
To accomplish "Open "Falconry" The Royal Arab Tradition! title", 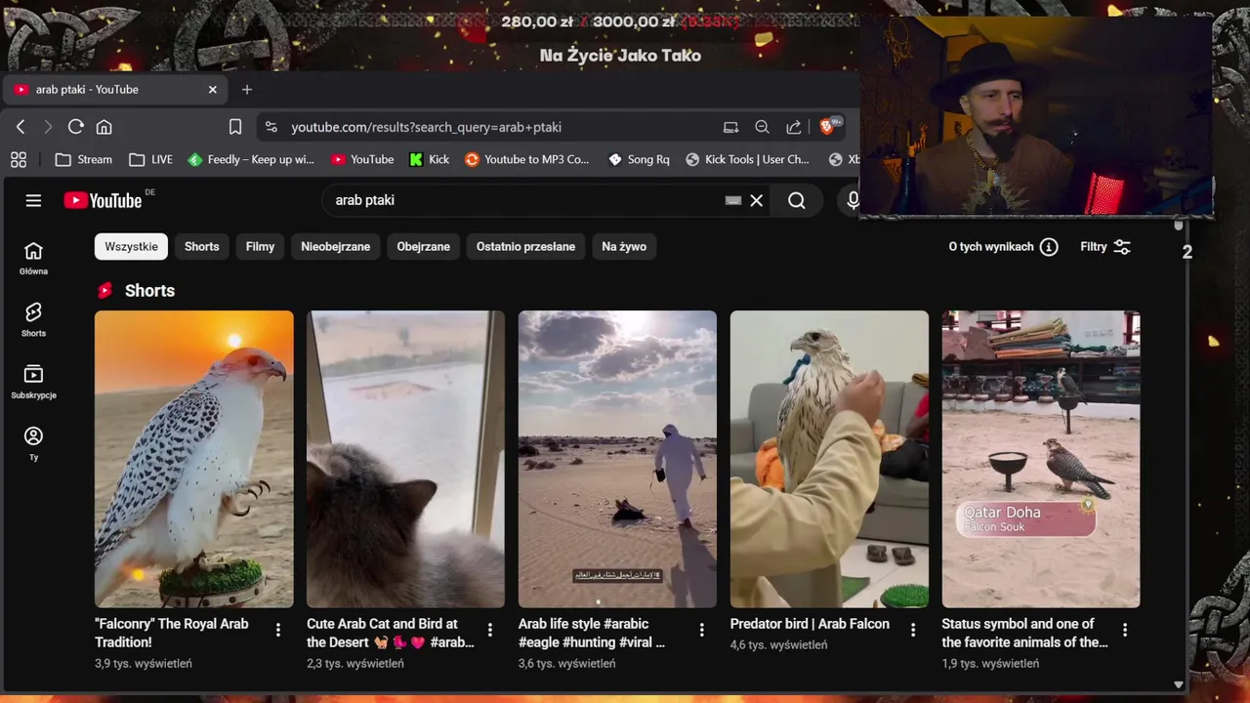I will click(x=172, y=633).
